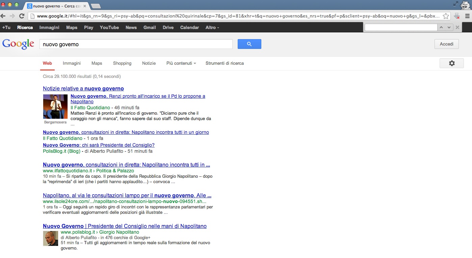Open Immagini in the black Google bar
Viewport: 472px width, 258px height.
pos(49,28)
